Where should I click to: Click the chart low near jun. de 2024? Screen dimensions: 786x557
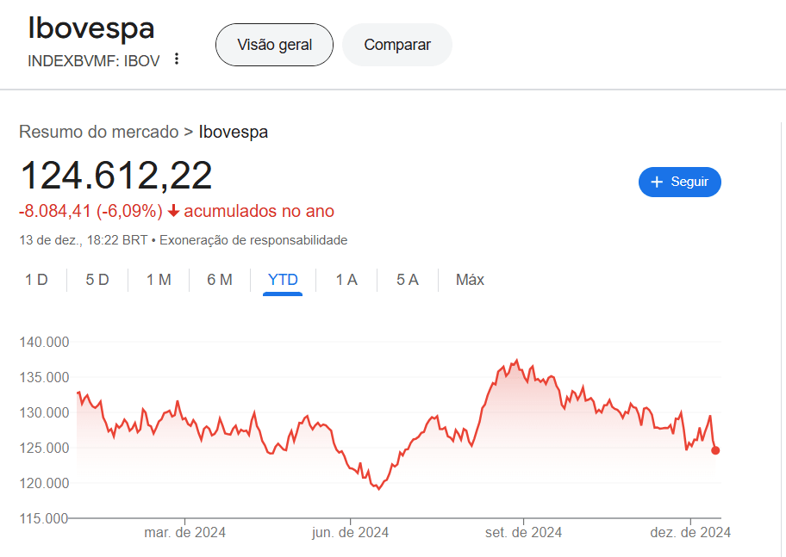click(378, 488)
